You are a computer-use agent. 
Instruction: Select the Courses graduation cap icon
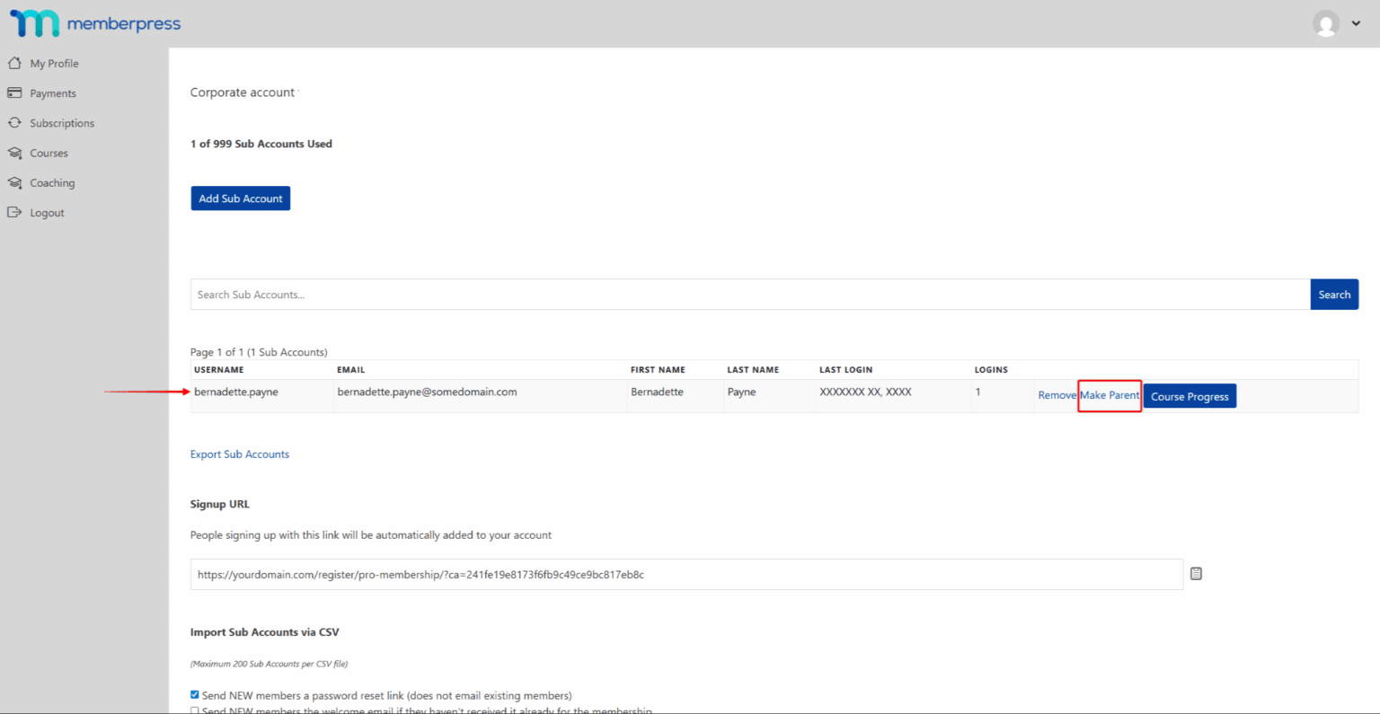[14, 153]
